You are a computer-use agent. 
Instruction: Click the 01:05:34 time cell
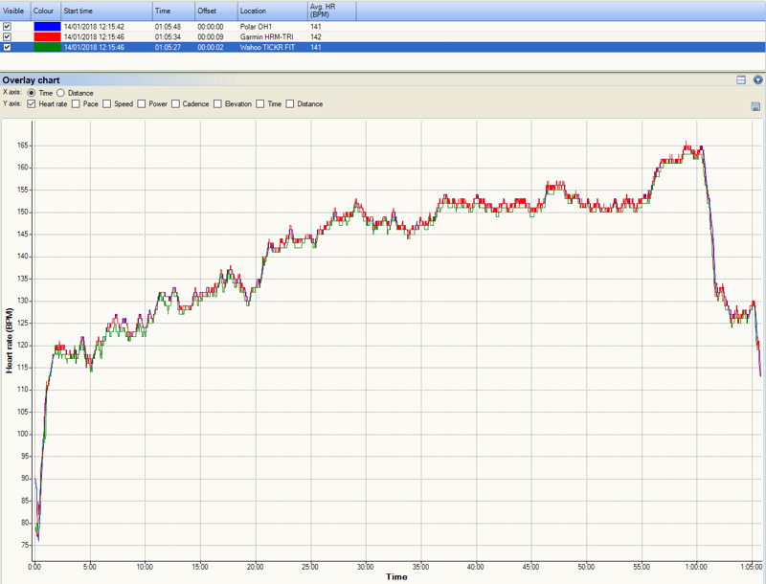[x=168, y=36]
